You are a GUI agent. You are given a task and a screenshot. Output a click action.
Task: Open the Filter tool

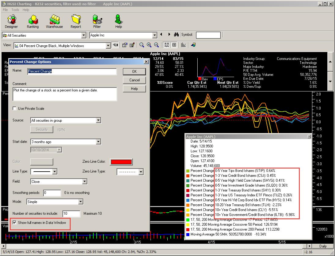pyautogui.click(x=97, y=21)
